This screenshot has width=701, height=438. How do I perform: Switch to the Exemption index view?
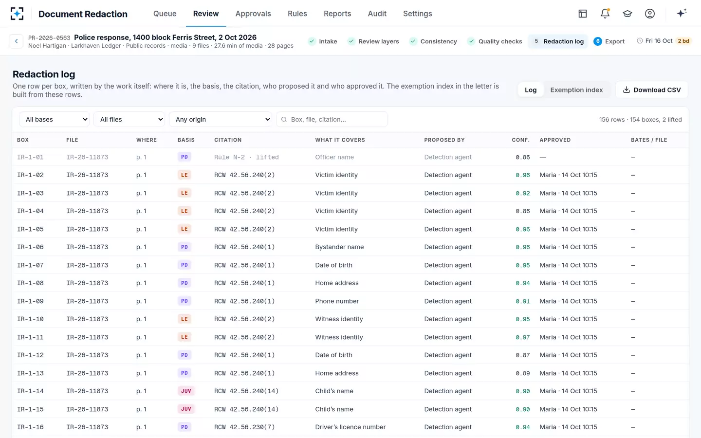[576, 90]
